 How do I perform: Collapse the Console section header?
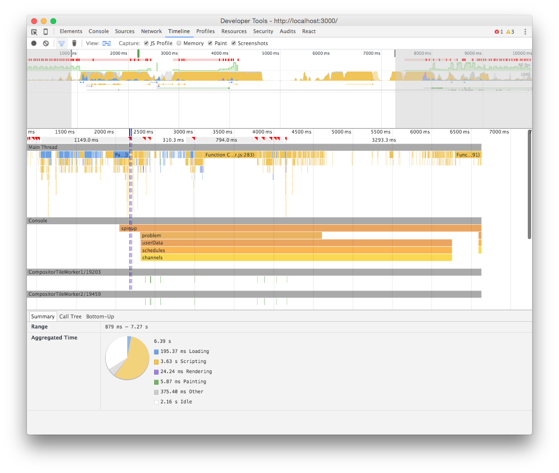[x=254, y=220]
